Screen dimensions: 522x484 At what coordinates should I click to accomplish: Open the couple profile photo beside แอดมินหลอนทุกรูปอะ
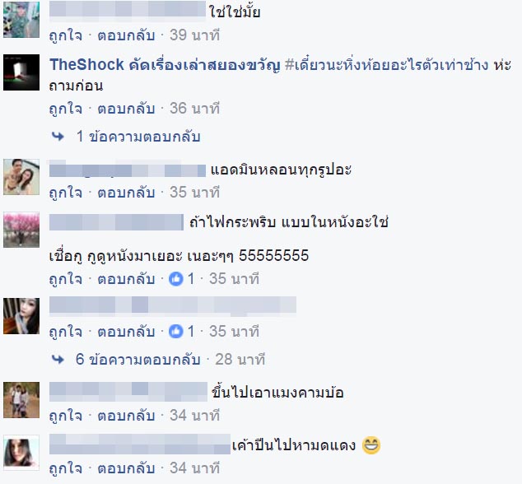pyautogui.click(x=21, y=177)
